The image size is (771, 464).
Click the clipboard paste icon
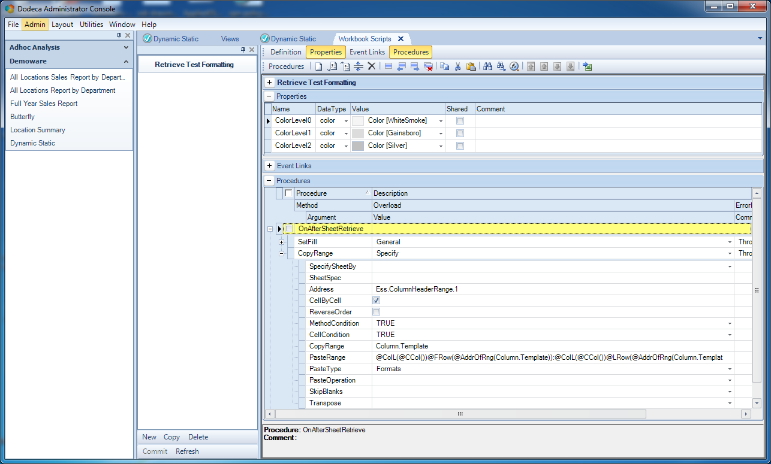471,66
